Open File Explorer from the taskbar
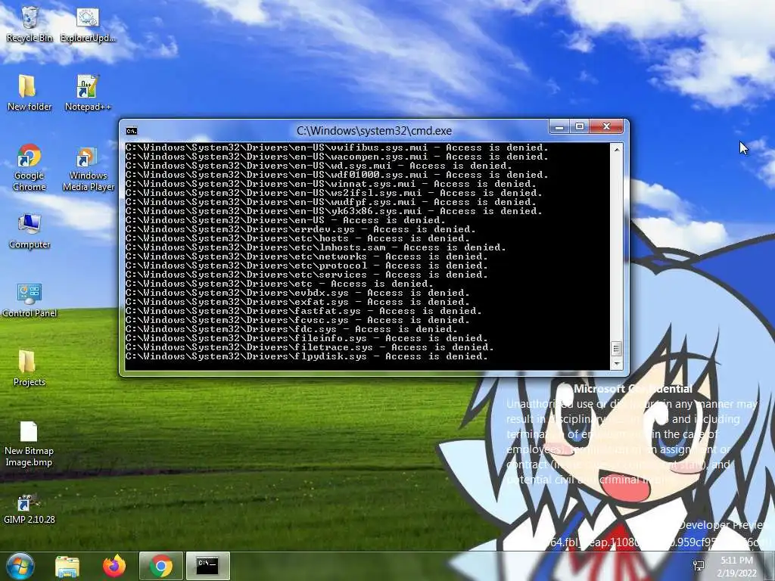Screen dimensions: 775x581 (x=67, y=566)
